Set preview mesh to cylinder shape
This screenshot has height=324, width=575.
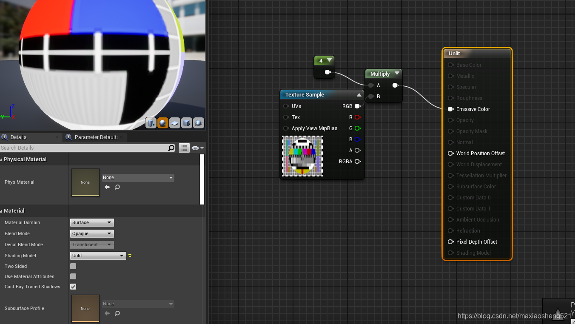tap(151, 123)
